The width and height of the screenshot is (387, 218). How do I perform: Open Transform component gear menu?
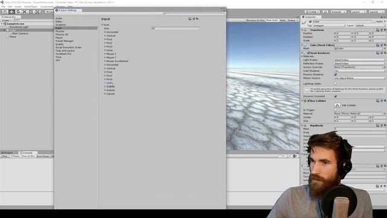click(385, 30)
